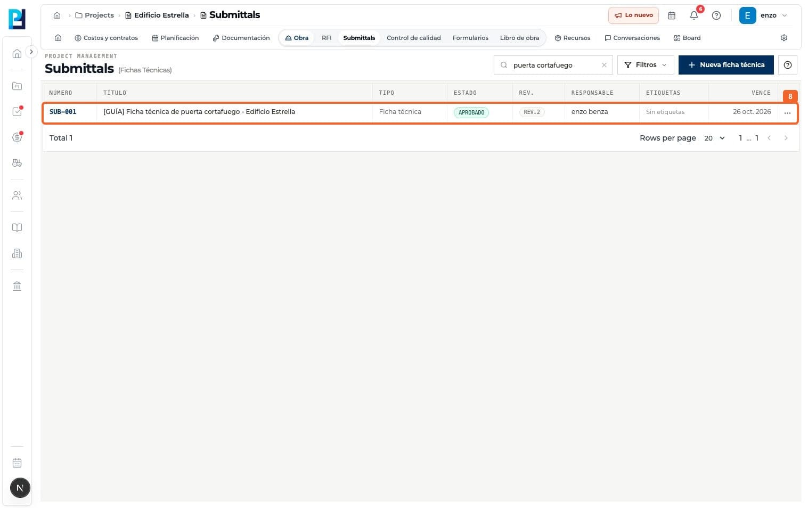Open the enzo user menu
The image size is (808, 508).
point(763,15)
